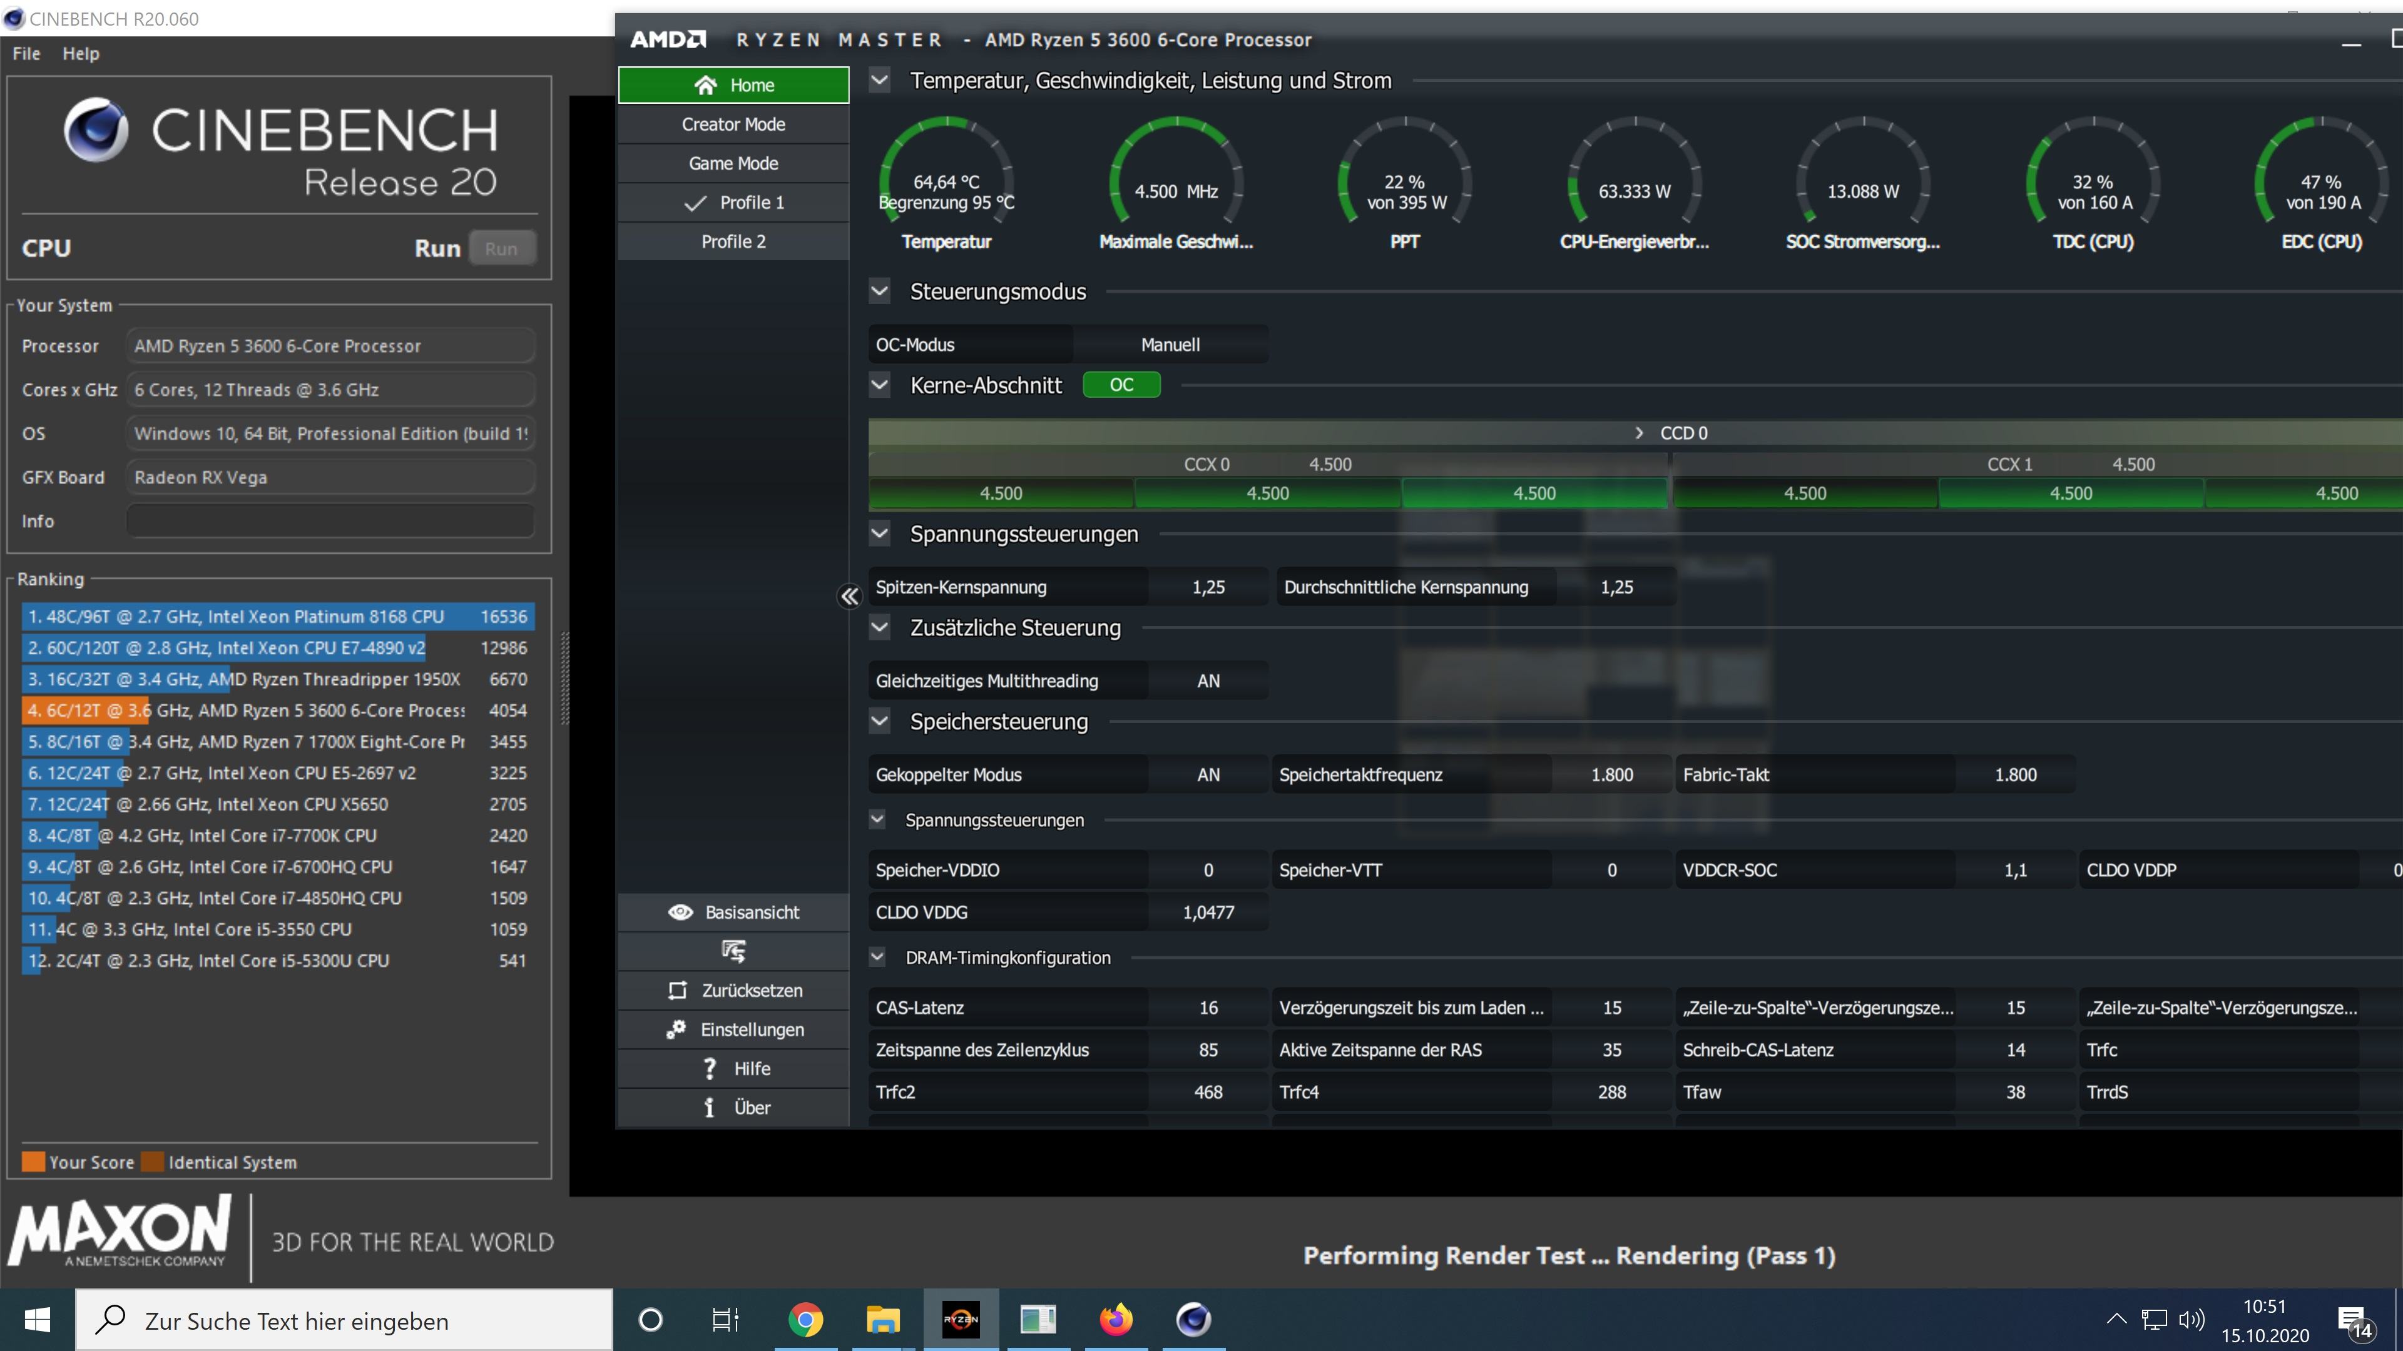
Task: Collapse the Speichersteuerung section
Action: [x=880, y=721]
